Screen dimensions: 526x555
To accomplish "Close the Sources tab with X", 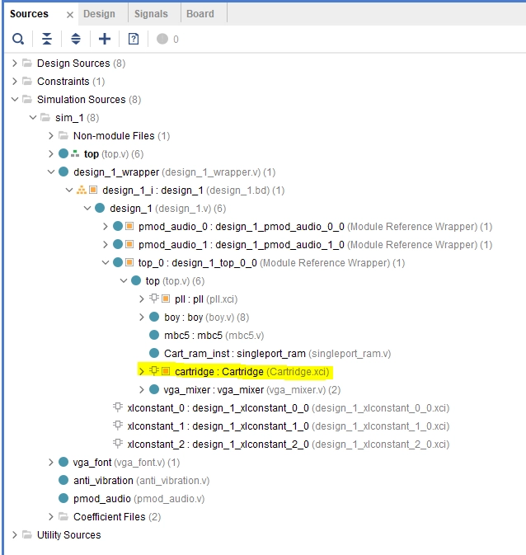I will (x=70, y=15).
